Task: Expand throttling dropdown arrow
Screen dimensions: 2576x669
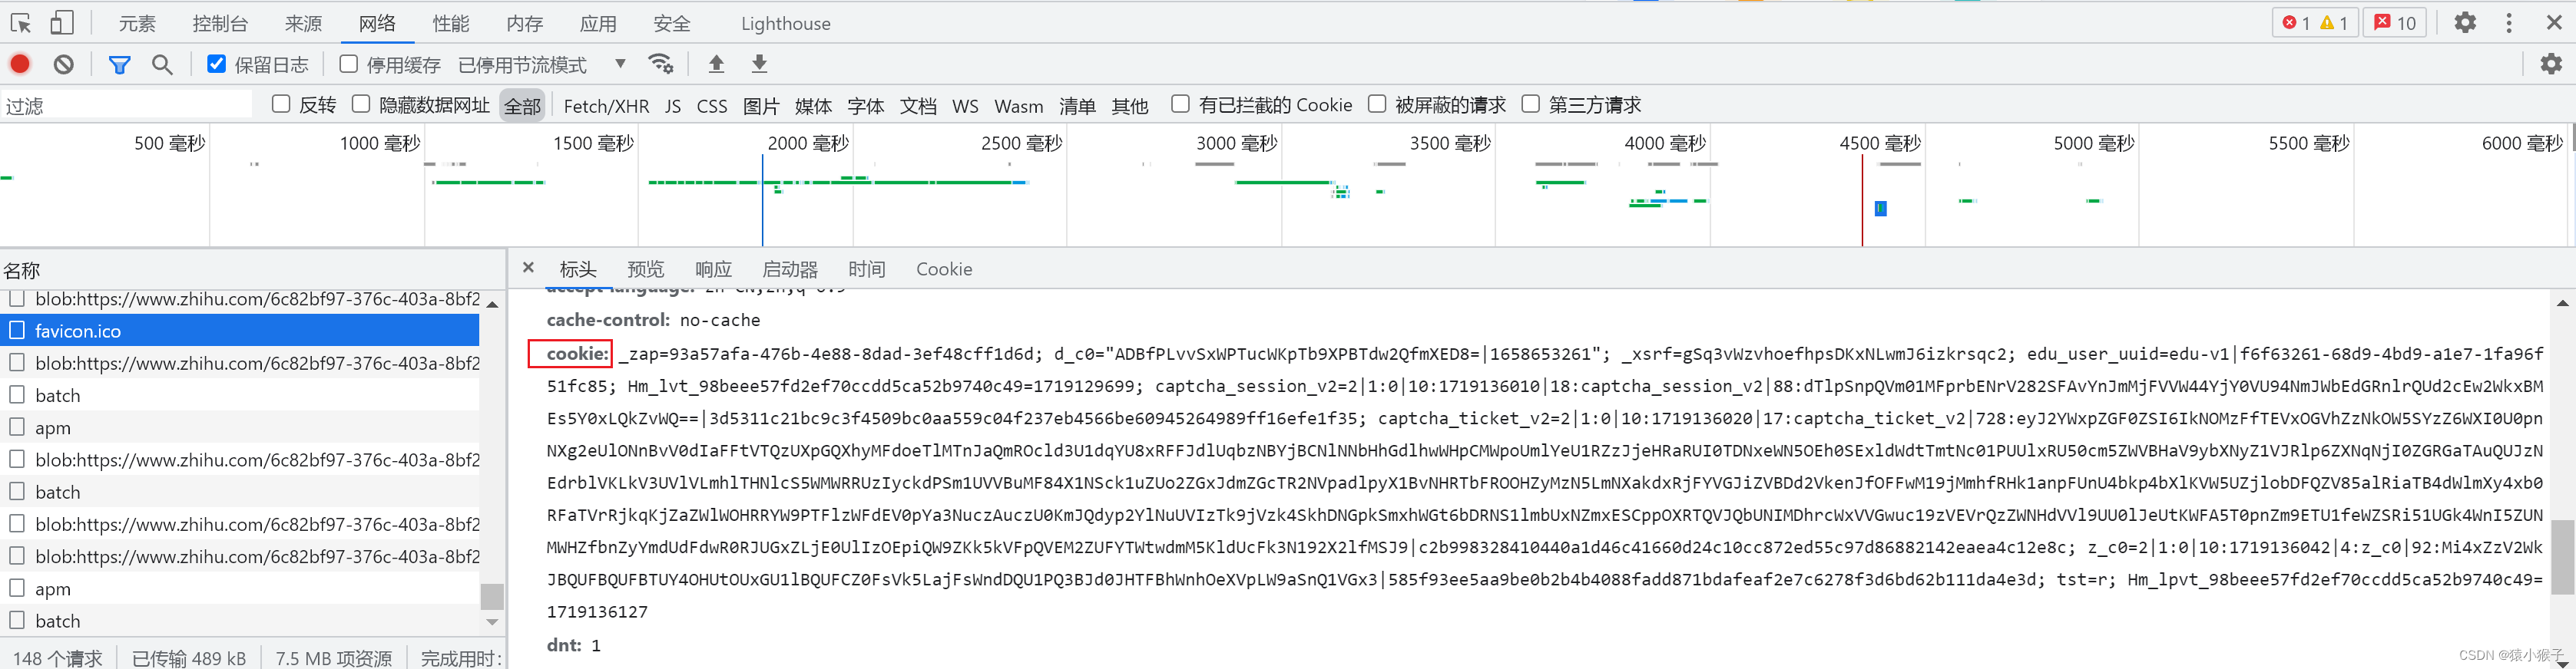Action: (620, 64)
